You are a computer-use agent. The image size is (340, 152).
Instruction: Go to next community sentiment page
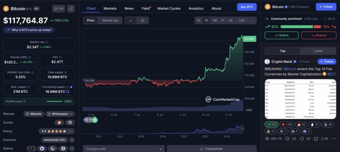(x=334, y=19)
